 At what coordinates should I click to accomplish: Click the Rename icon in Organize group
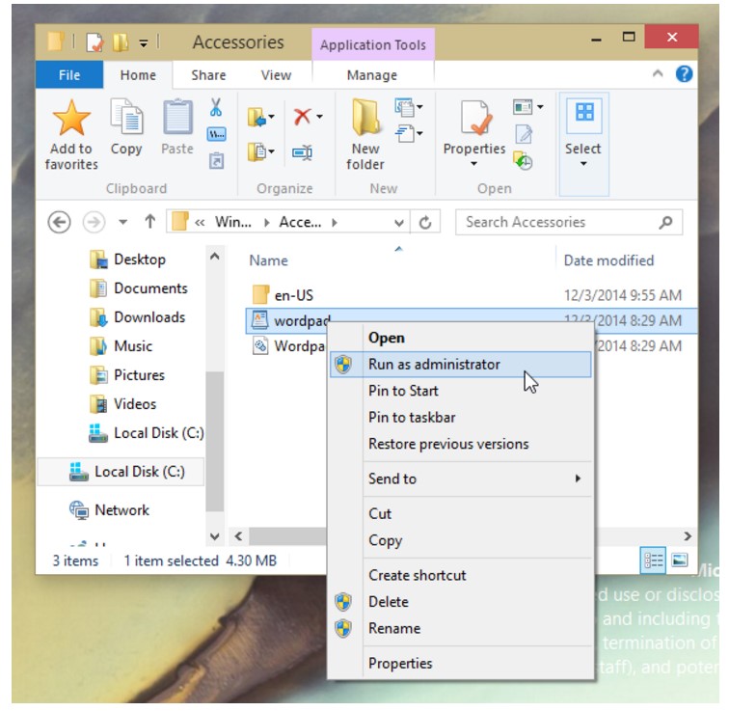click(x=302, y=152)
